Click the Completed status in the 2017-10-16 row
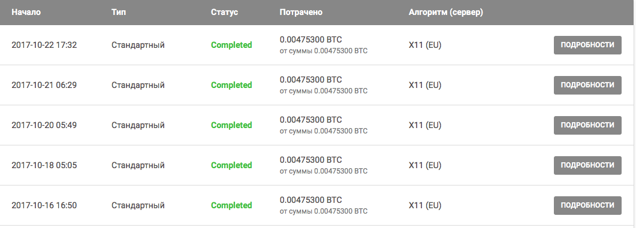636x228 pixels. pos(231,205)
